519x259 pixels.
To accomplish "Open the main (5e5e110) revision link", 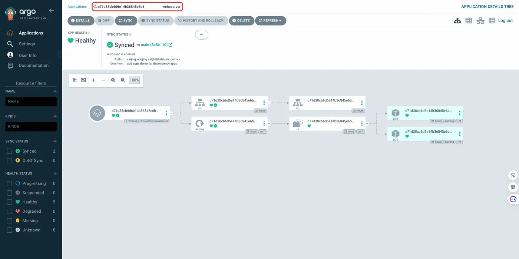I will click(156, 45).
